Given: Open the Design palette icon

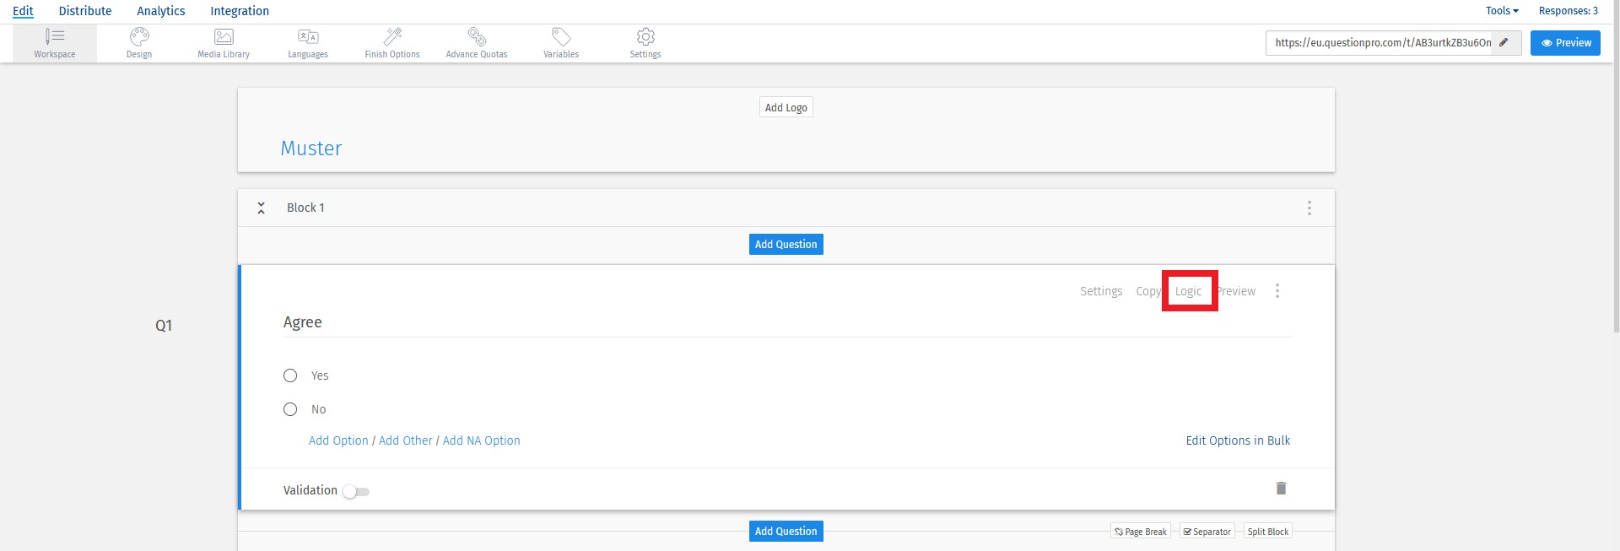Looking at the screenshot, I should (139, 37).
